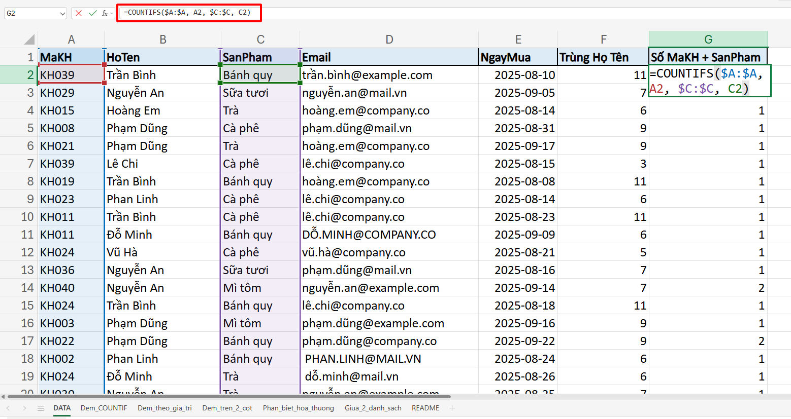The image size is (791, 419).
Task: Select row 12 header
Action: [19, 252]
